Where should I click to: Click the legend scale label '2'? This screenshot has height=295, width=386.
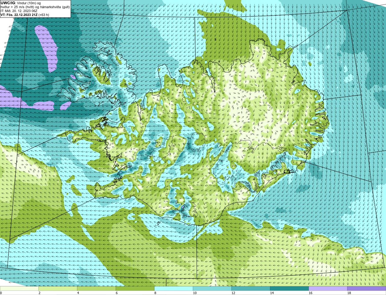click(40, 293)
